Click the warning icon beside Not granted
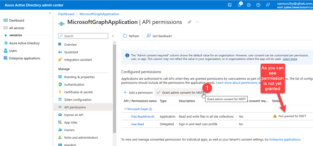This screenshot has height=146, width=313. [275, 116]
